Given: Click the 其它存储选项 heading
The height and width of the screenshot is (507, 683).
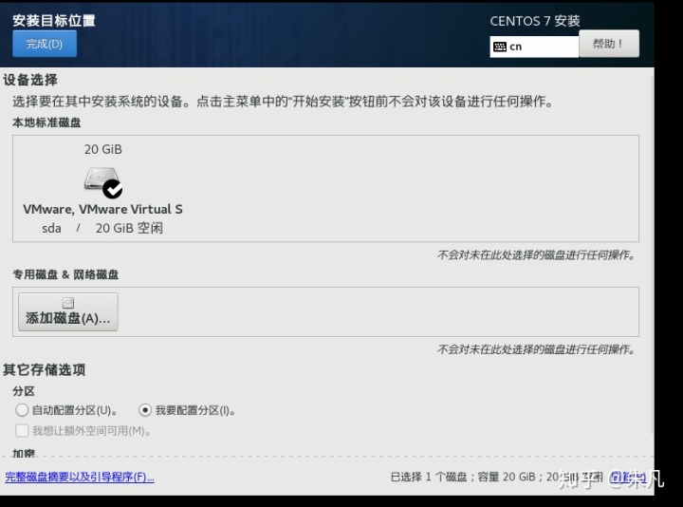Looking at the screenshot, I should (x=44, y=369).
